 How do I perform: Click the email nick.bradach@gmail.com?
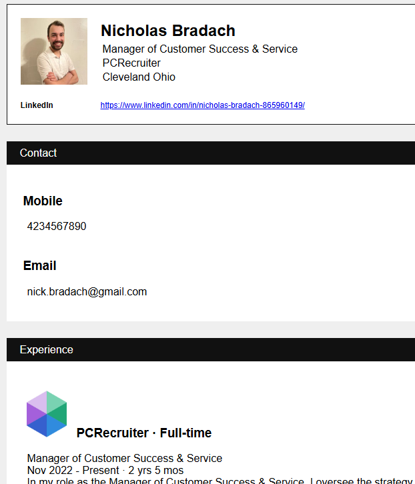87,292
